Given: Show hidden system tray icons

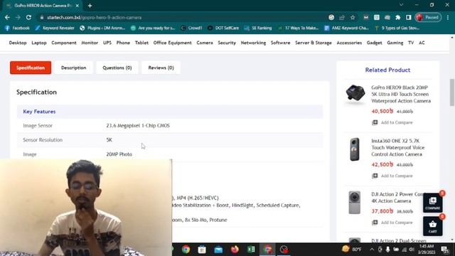Looking at the screenshot, I should [372, 250].
